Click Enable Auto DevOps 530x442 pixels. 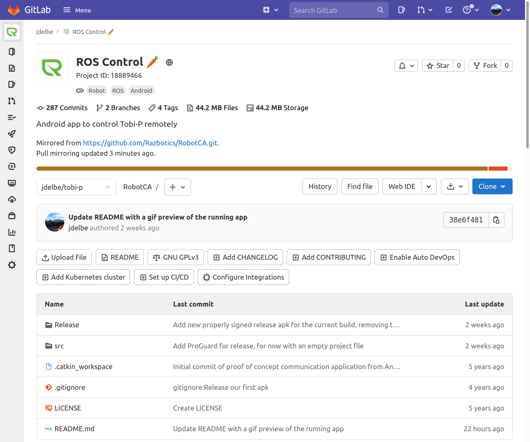[x=417, y=257]
